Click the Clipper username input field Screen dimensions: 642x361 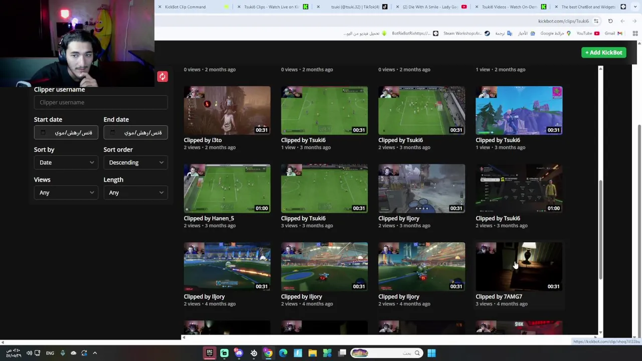click(101, 102)
